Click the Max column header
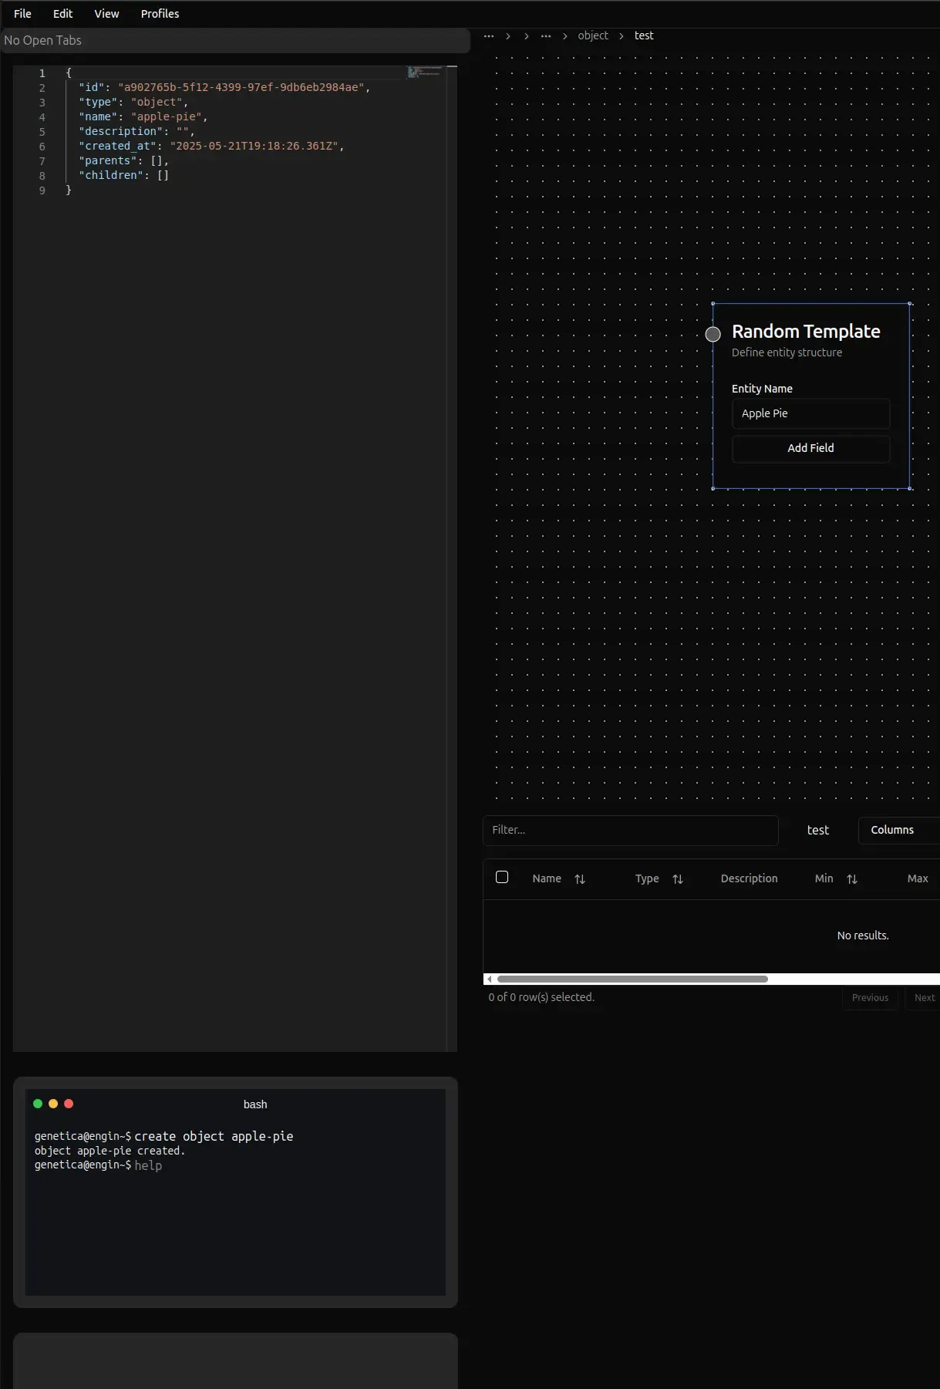Screen dimensions: 940x1389 tap(918, 878)
